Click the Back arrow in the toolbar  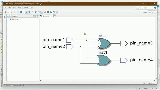pos(6,12)
